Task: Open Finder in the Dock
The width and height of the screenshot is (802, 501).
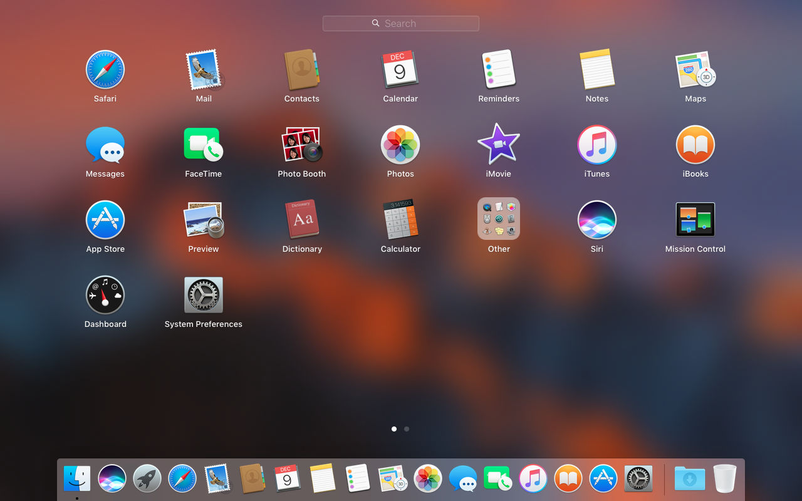Action: [x=77, y=479]
